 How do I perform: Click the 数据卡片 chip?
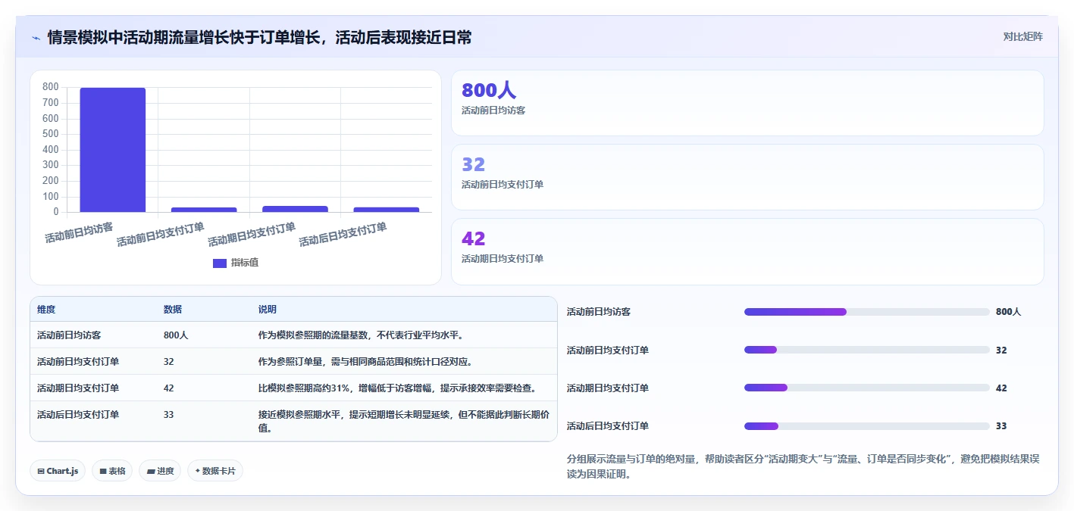click(x=215, y=471)
